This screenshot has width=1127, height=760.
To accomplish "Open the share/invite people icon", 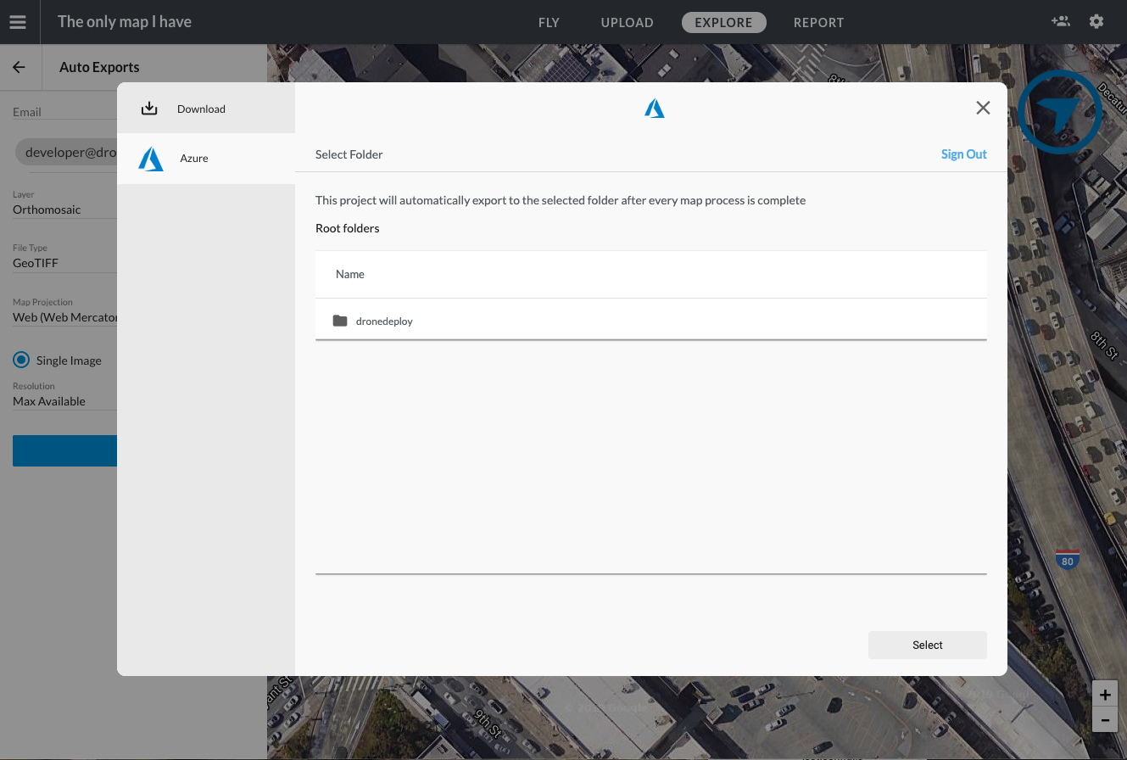I will (x=1060, y=21).
